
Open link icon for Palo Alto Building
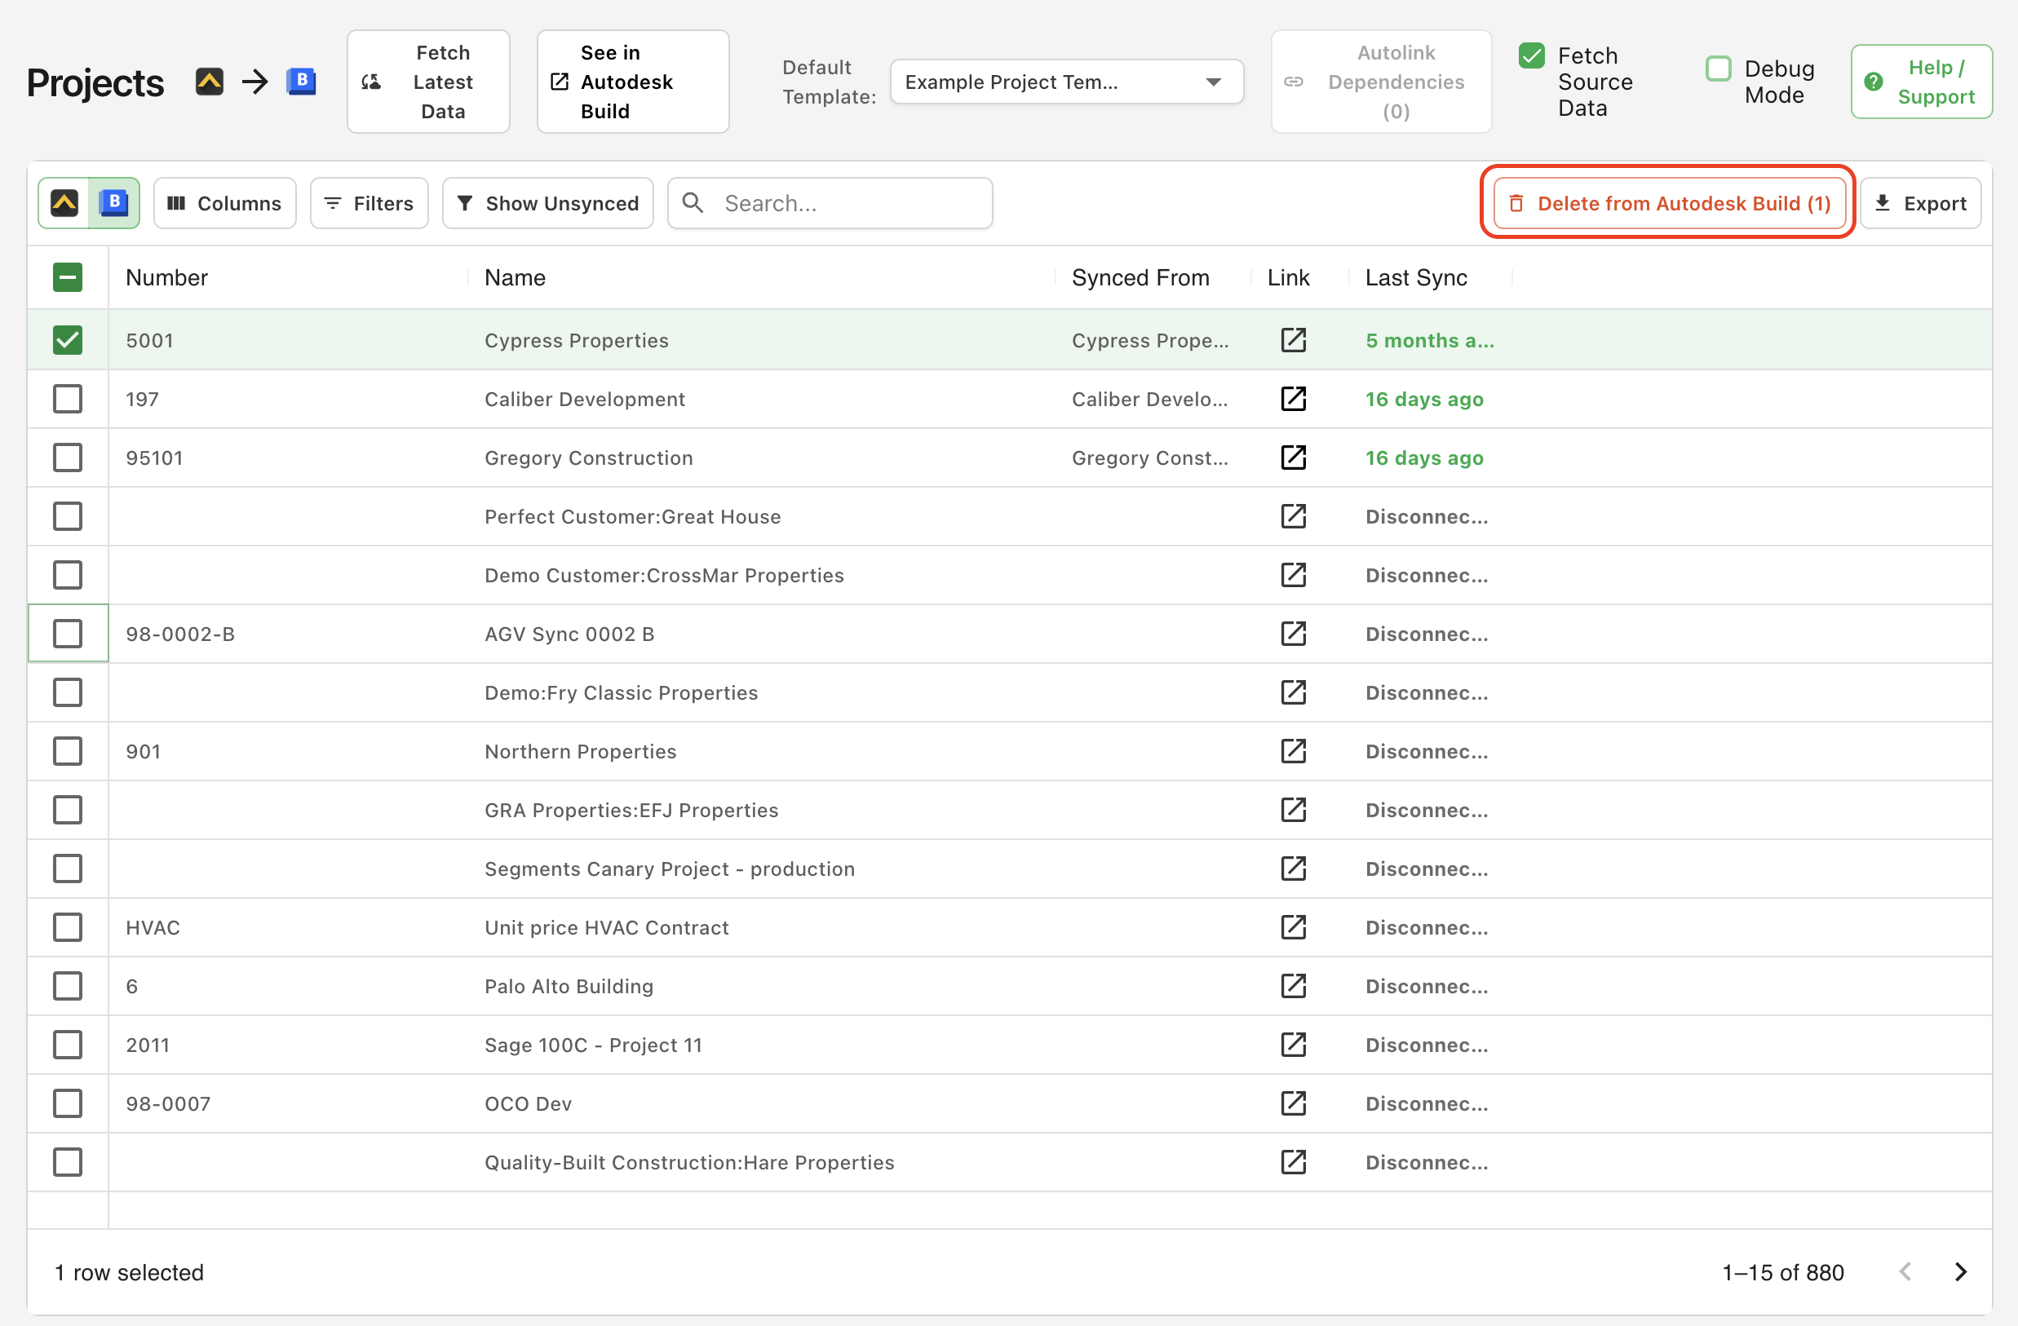1293,986
